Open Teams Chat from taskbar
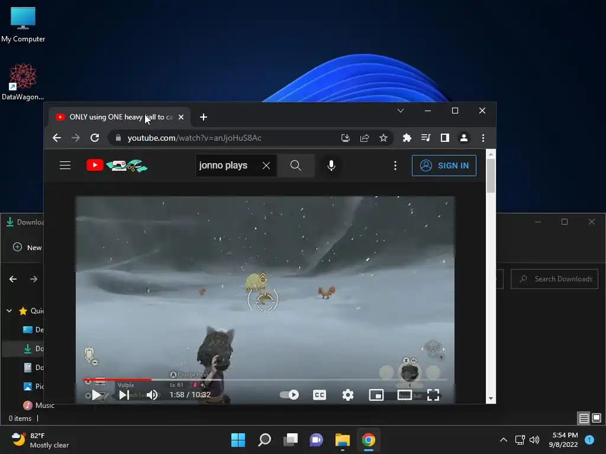The height and width of the screenshot is (454, 606). [317, 440]
